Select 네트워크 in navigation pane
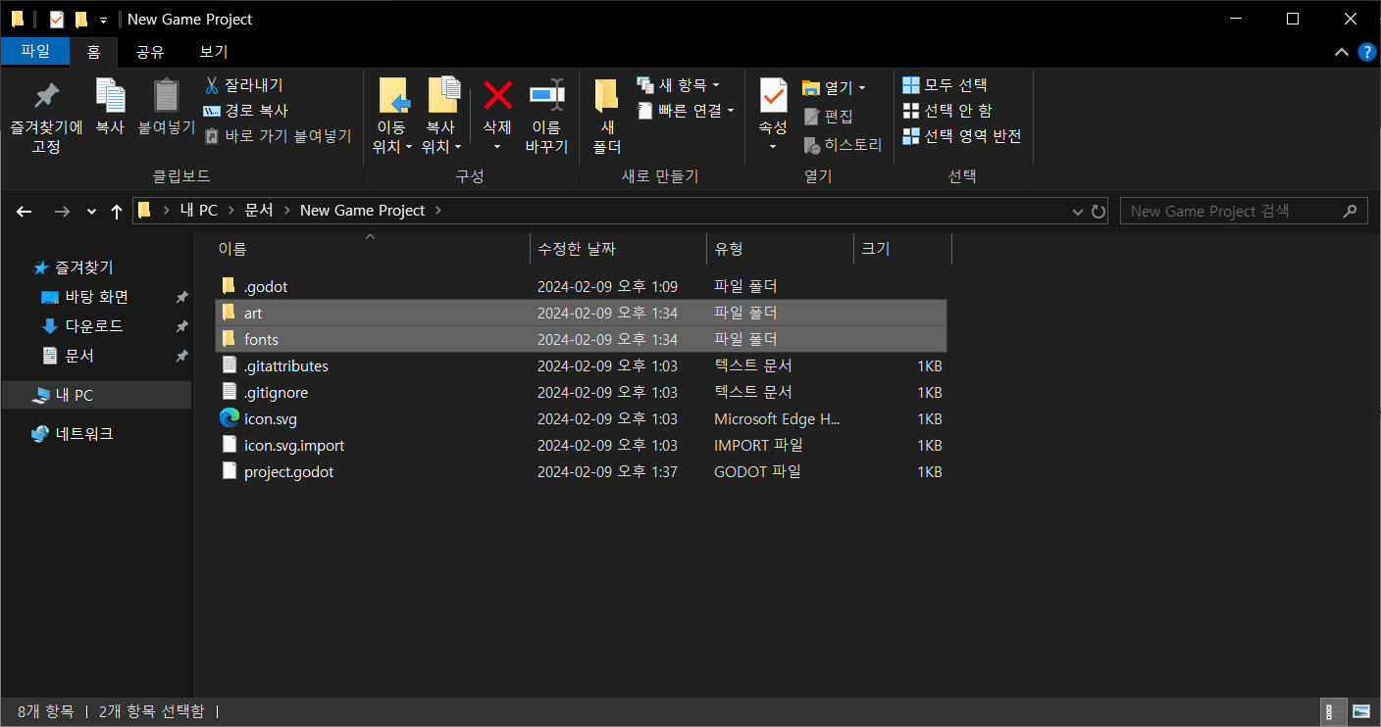This screenshot has width=1381, height=727. pos(84,433)
